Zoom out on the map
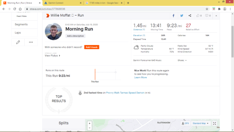This screenshot has height=132, width=234. [x=90, y=128]
